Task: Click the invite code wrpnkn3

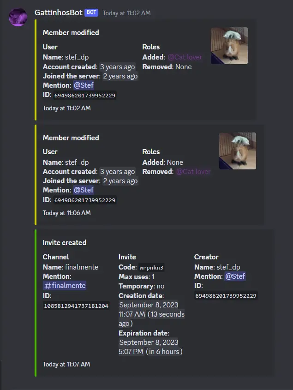Action: pyautogui.click(x=151, y=268)
